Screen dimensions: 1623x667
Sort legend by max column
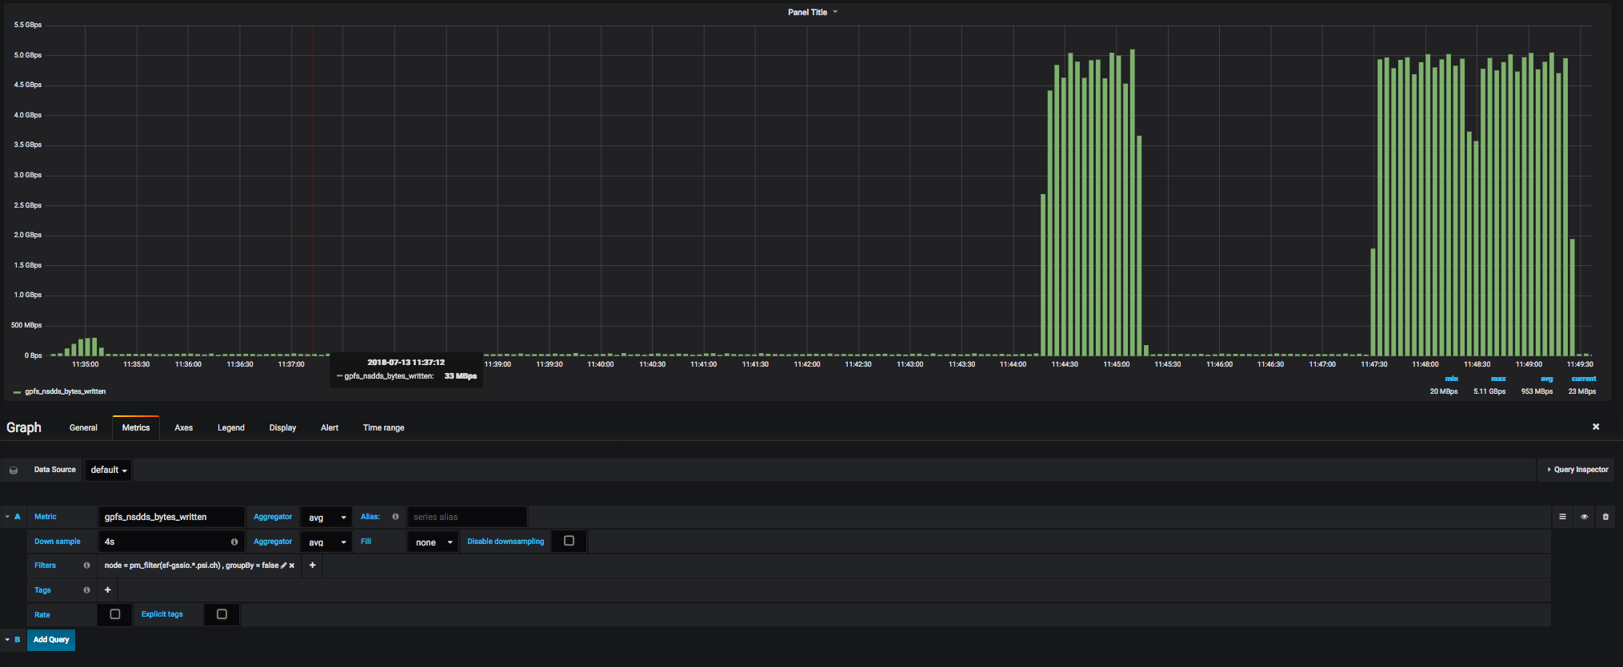coord(1498,379)
